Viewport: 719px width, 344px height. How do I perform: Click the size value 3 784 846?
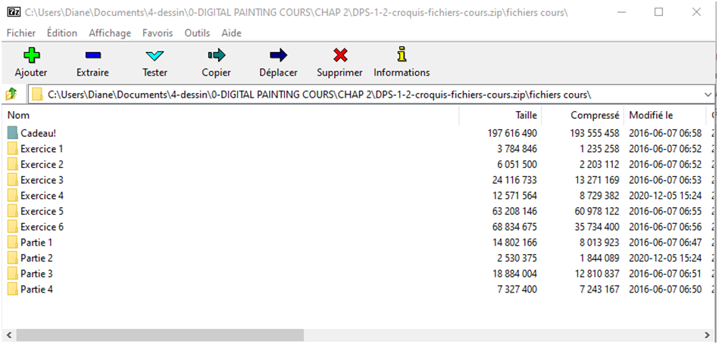(x=517, y=149)
